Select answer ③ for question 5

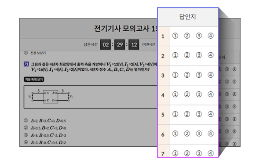[x=199, y=114]
